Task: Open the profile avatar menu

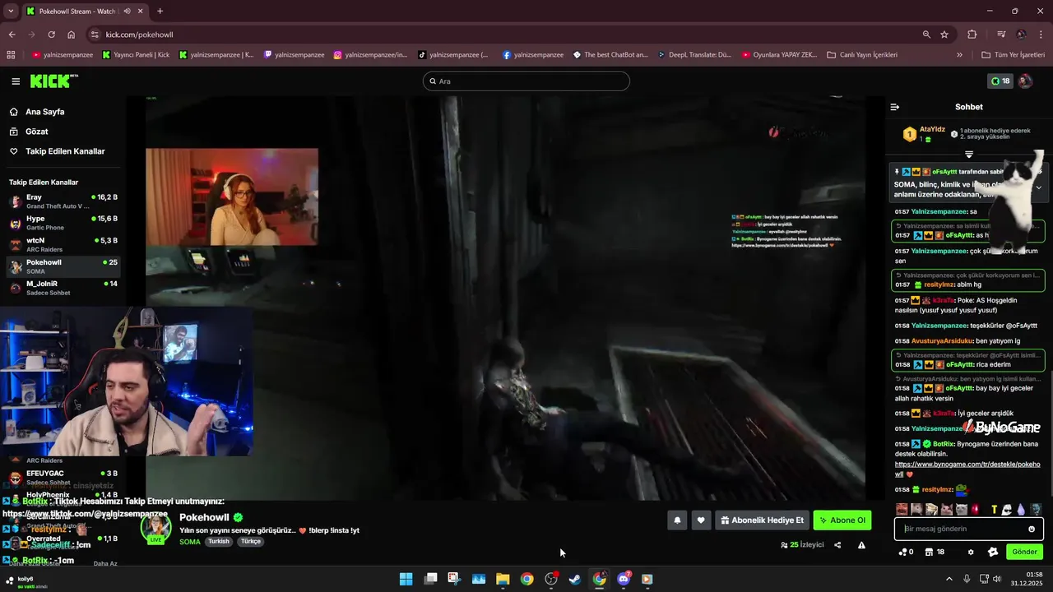Action: coord(1025,81)
